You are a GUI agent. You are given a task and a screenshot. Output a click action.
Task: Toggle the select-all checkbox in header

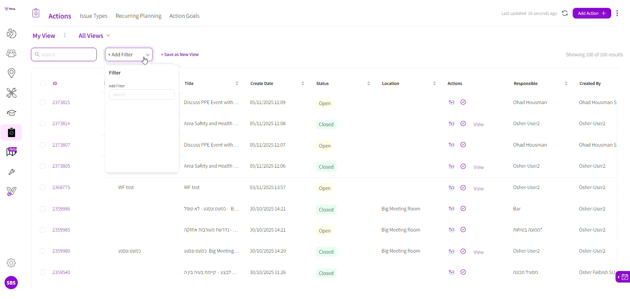43,83
